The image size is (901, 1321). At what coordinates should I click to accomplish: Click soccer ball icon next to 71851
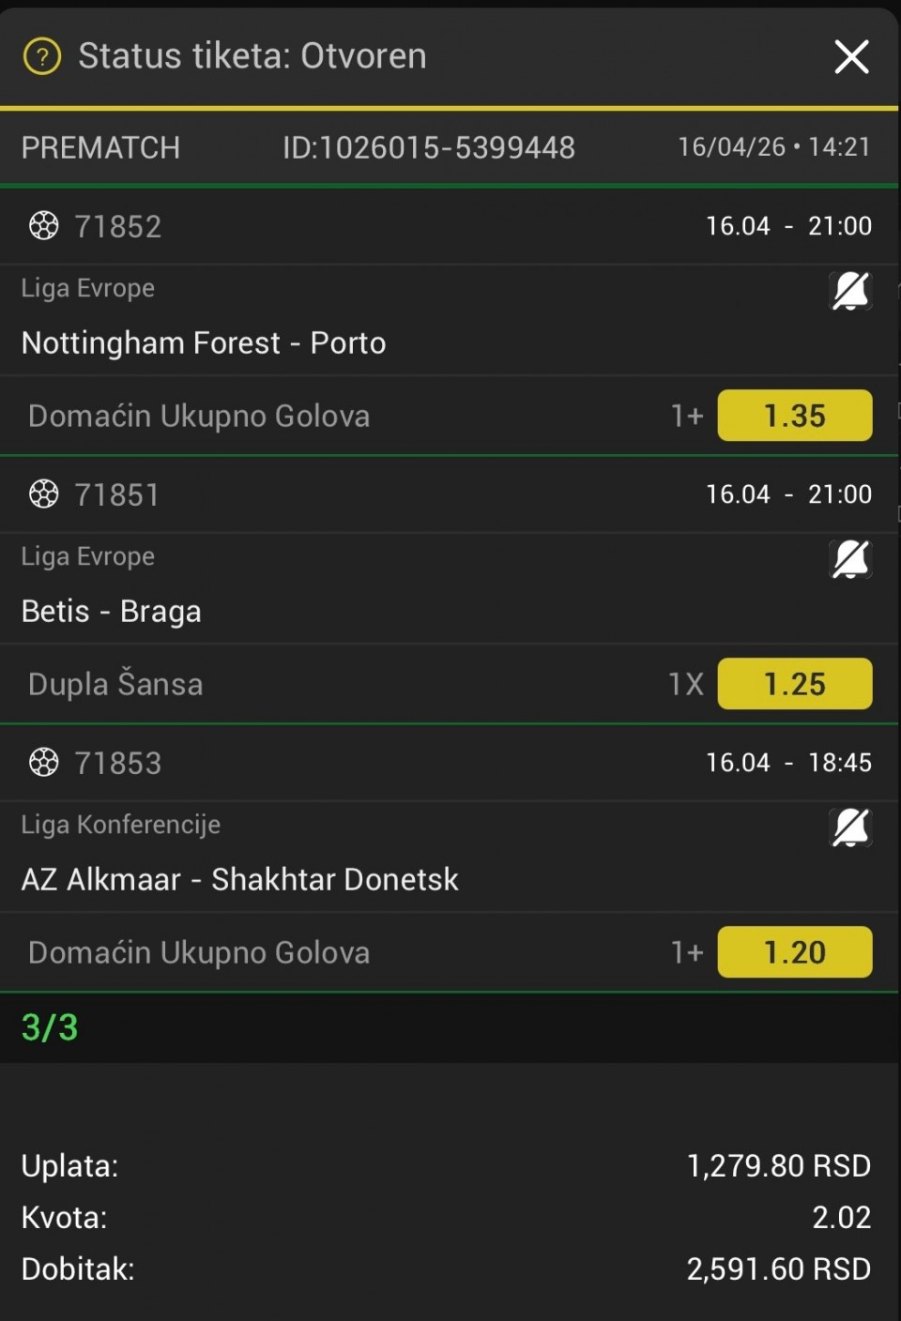(x=43, y=494)
